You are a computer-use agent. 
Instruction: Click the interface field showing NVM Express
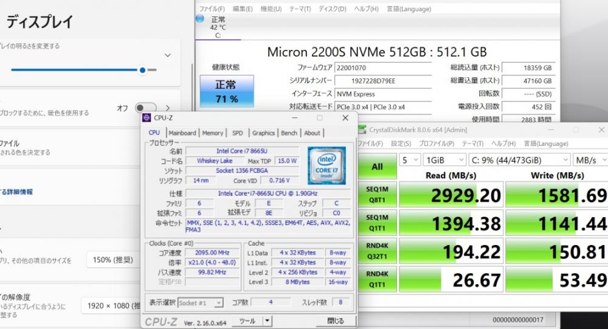382,94
